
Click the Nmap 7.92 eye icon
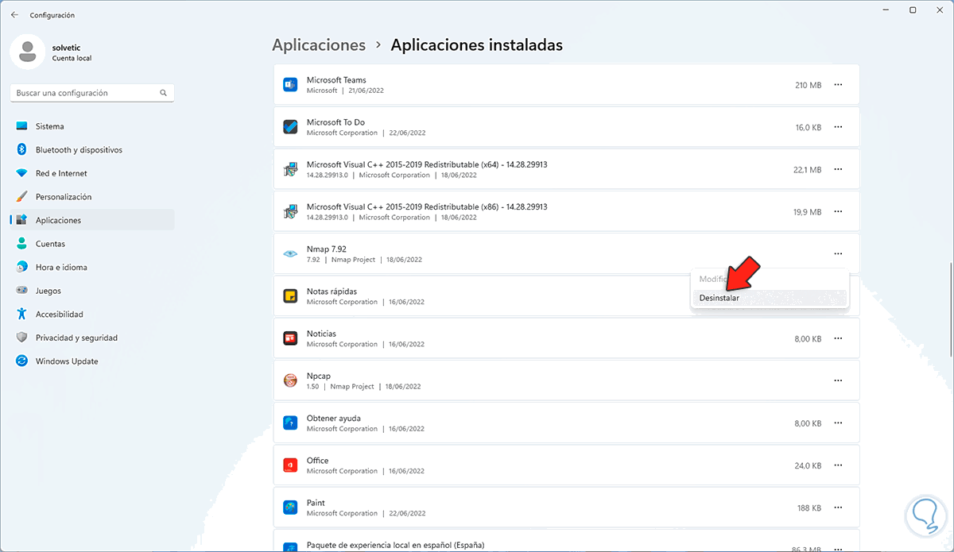tap(290, 254)
